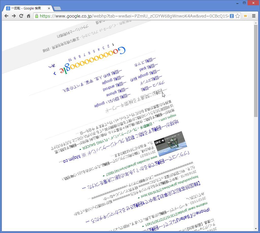Click the translate icon in address bar
This screenshot has width=260, height=233.
[232, 16]
